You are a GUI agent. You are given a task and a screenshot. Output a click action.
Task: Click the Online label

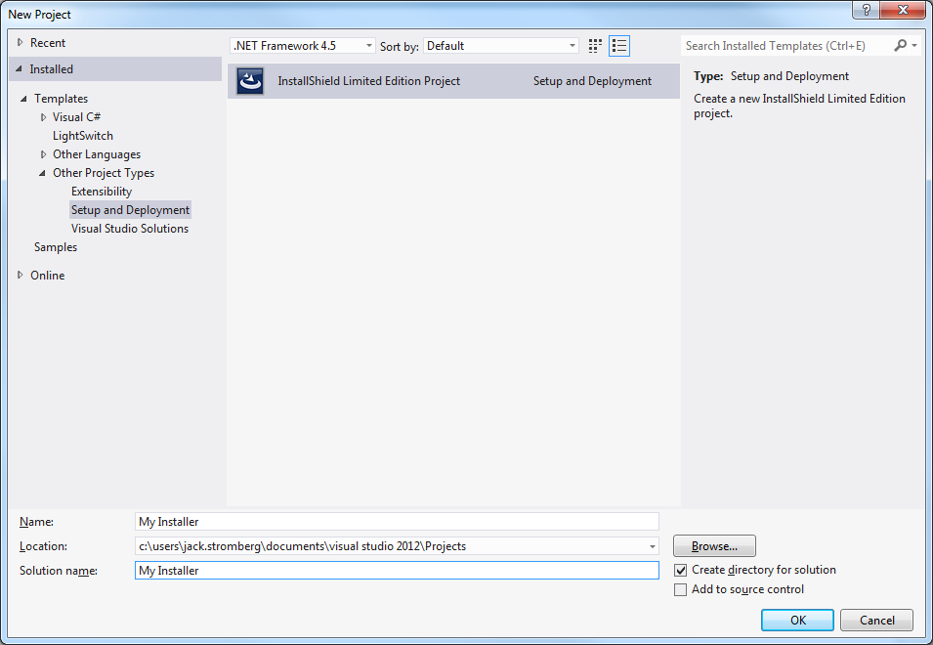tap(48, 276)
